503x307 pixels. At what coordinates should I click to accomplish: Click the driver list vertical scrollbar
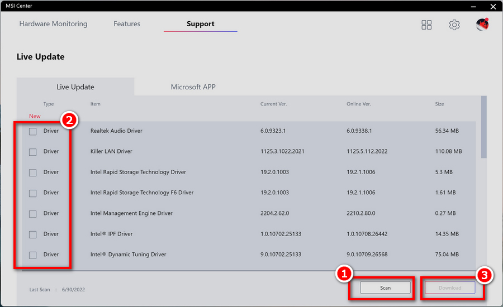coord(484,127)
